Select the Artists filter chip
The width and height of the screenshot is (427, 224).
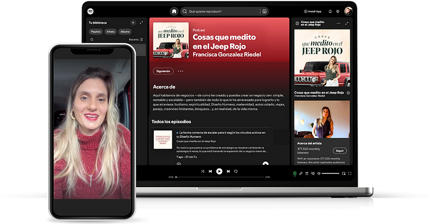[110, 32]
